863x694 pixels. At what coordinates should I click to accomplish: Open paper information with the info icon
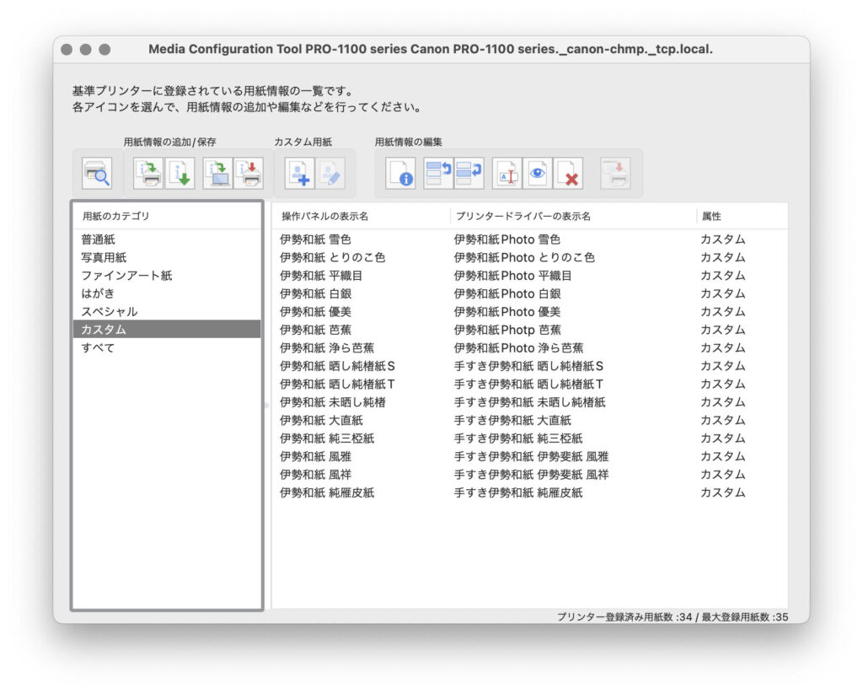pyautogui.click(x=400, y=173)
